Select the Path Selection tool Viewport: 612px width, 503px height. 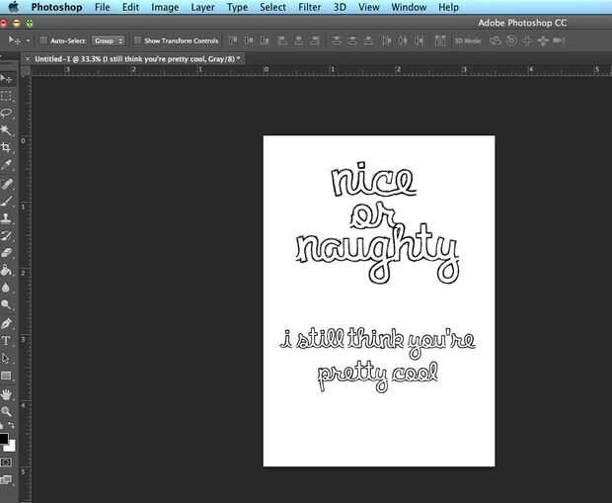[x=6, y=358]
